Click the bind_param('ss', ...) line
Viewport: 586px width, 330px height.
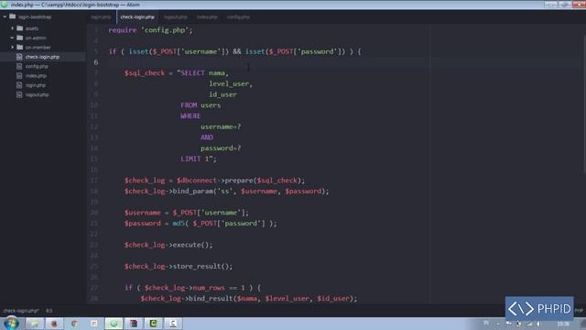tap(226, 192)
